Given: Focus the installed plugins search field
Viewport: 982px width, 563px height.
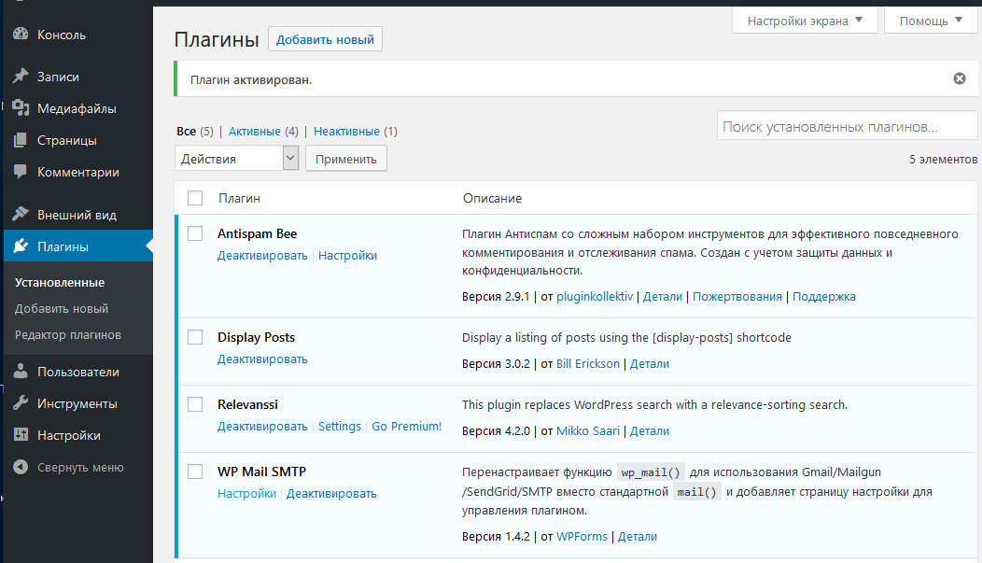Looking at the screenshot, I should (847, 127).
